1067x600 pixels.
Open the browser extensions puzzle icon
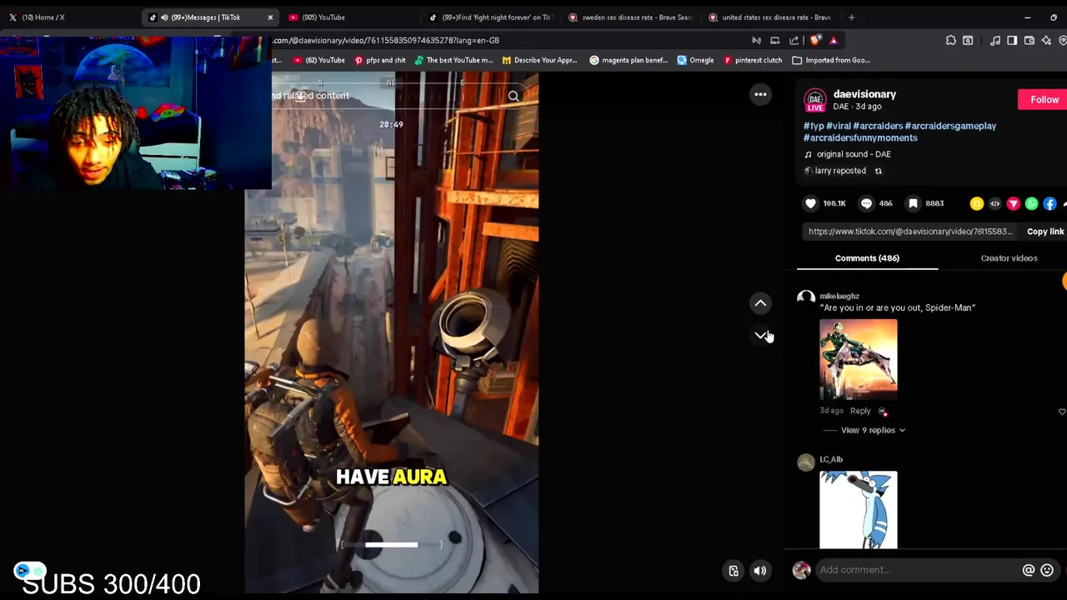[x=950, y=40]
